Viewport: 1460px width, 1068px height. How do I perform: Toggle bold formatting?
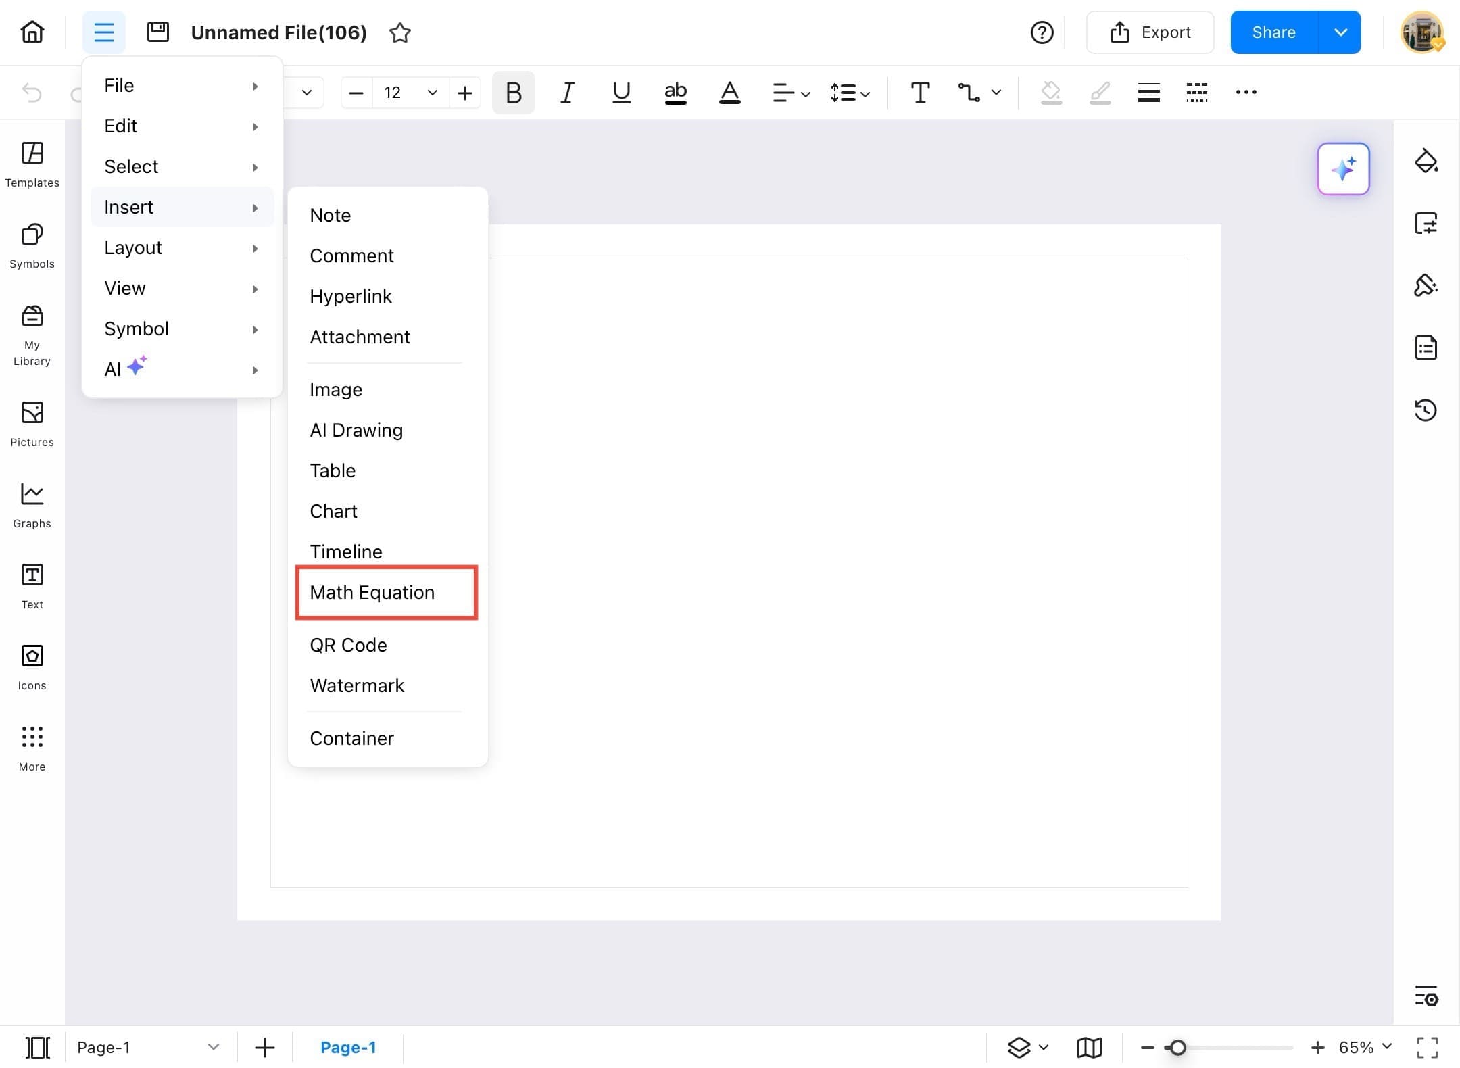pos(513,92)
